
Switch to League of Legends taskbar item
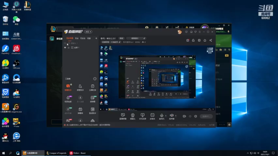click(56, 153)
